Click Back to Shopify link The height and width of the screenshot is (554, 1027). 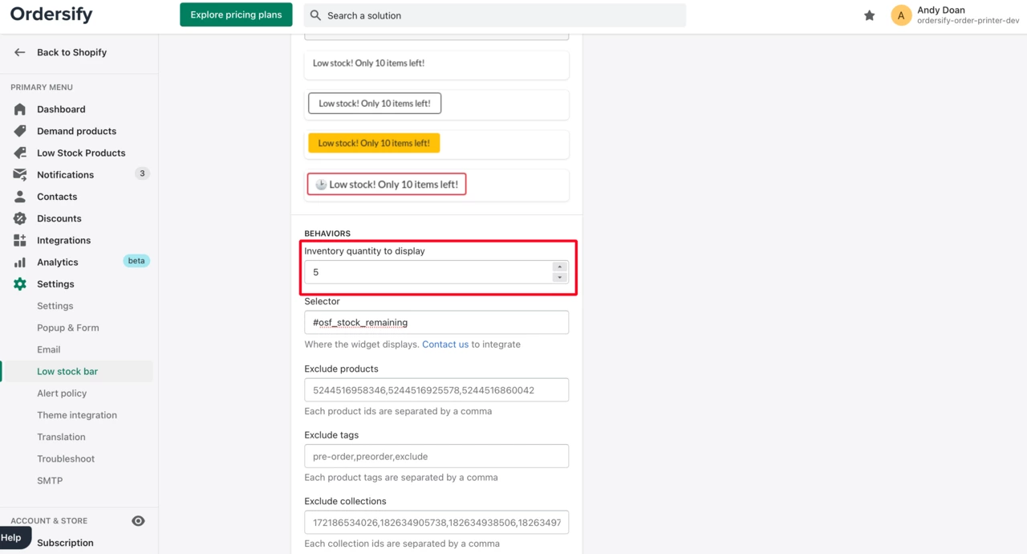tap(71, 52)
